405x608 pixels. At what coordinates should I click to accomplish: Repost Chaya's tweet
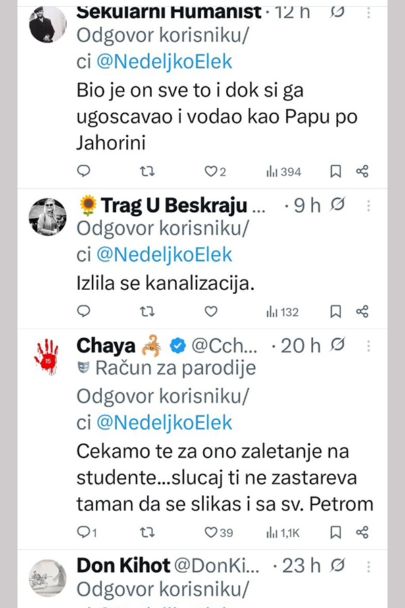click(x=146, y=532)
